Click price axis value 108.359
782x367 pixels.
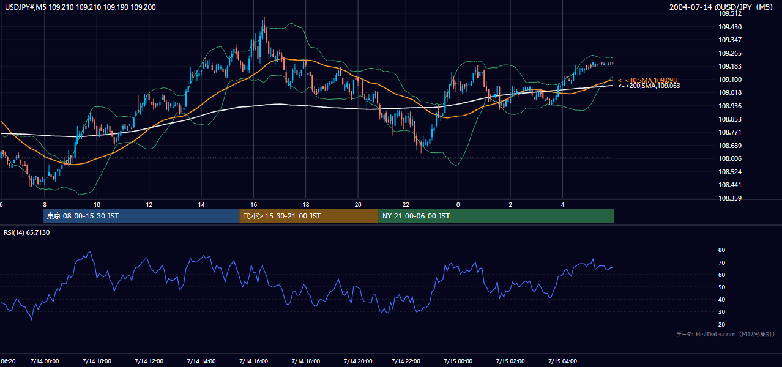tap(730, 198)
